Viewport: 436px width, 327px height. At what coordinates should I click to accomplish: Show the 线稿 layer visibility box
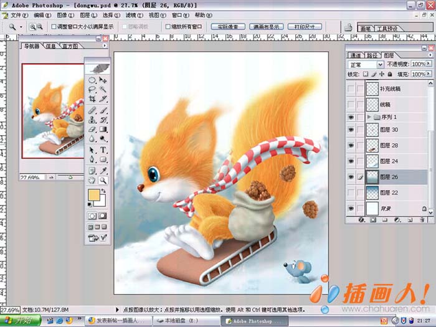pos(351,105)
